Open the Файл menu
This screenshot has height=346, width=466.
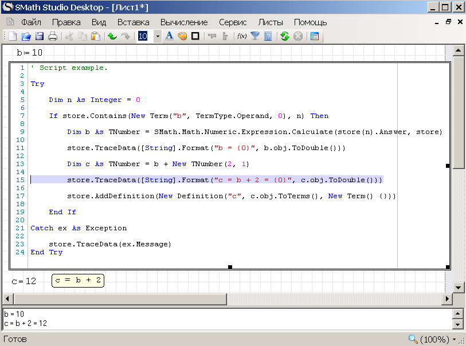[31, 22]
